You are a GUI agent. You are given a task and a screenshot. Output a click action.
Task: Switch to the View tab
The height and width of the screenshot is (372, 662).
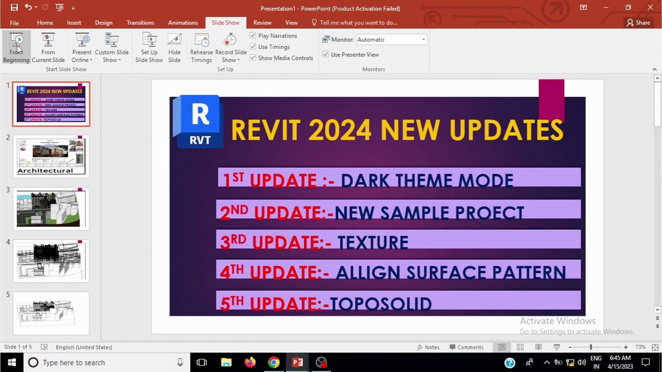291,22
